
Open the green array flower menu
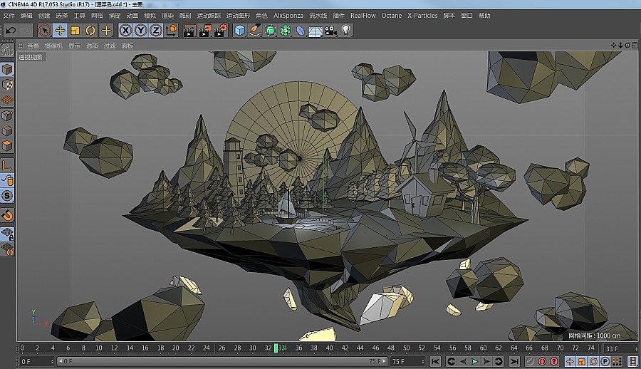click(286, 30)
